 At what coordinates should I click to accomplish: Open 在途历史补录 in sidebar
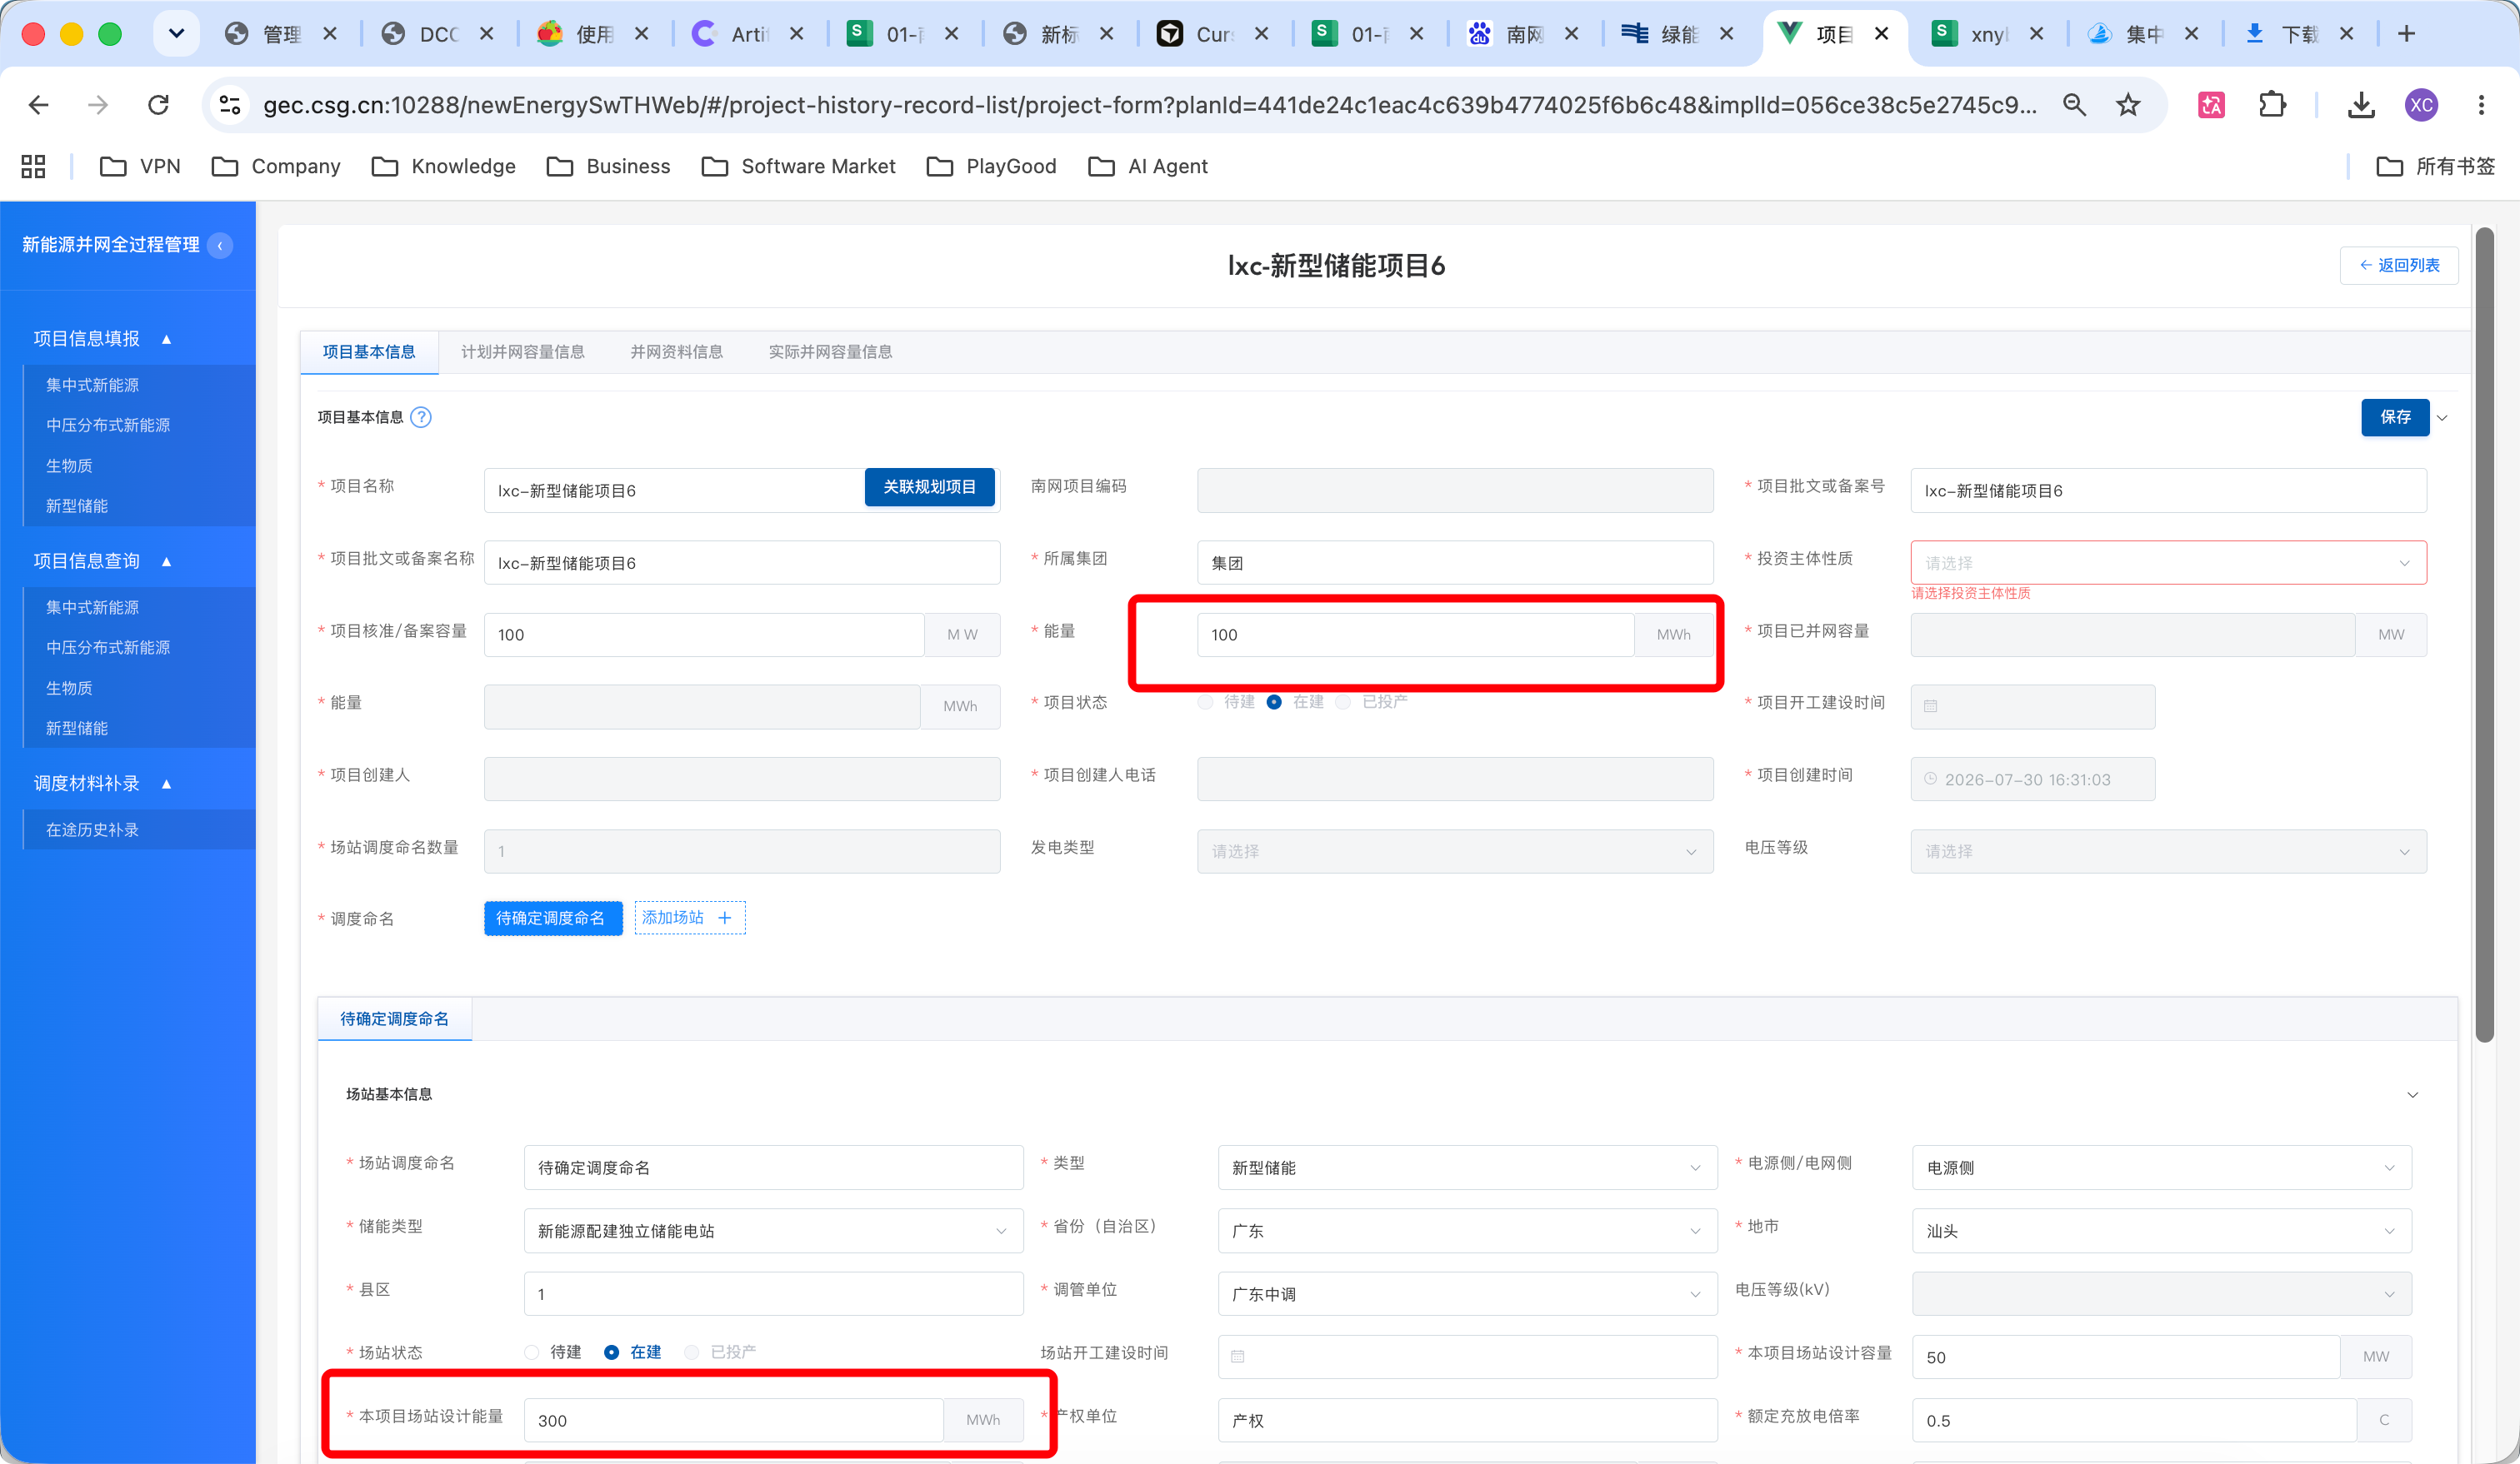pos(92,829)
